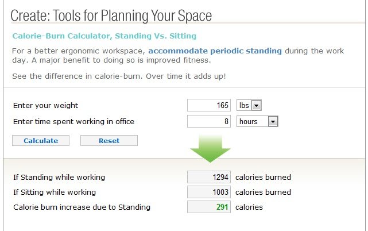Click the 'If Standing while working' label
The width and height of the screenshot is (368, 231).
[x=59, y=177]
